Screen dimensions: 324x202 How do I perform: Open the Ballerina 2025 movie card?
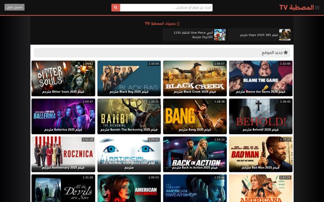pyautogui.click(x=63, y=116)
